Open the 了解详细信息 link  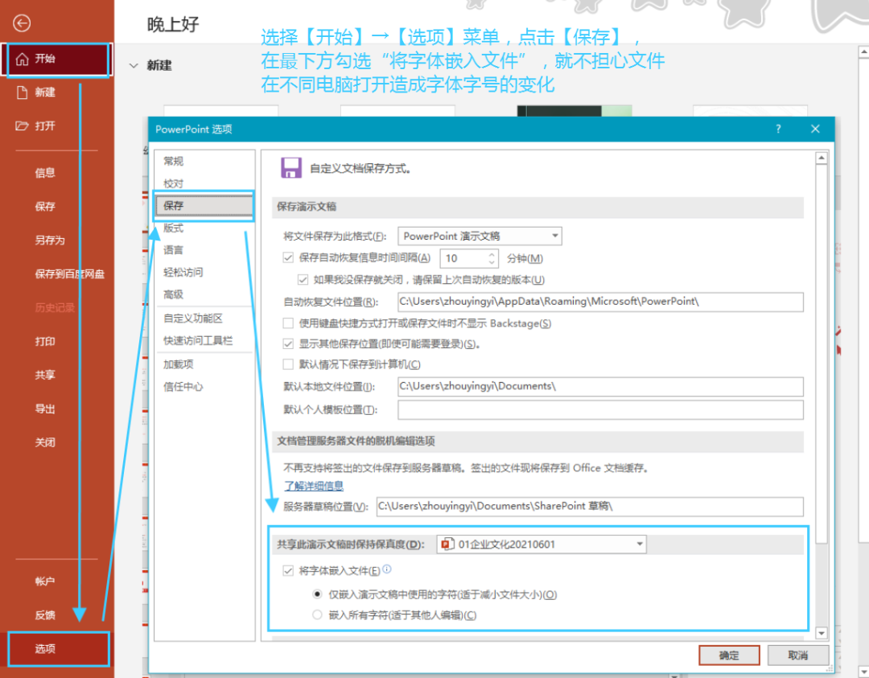click(x=314, y=486)
